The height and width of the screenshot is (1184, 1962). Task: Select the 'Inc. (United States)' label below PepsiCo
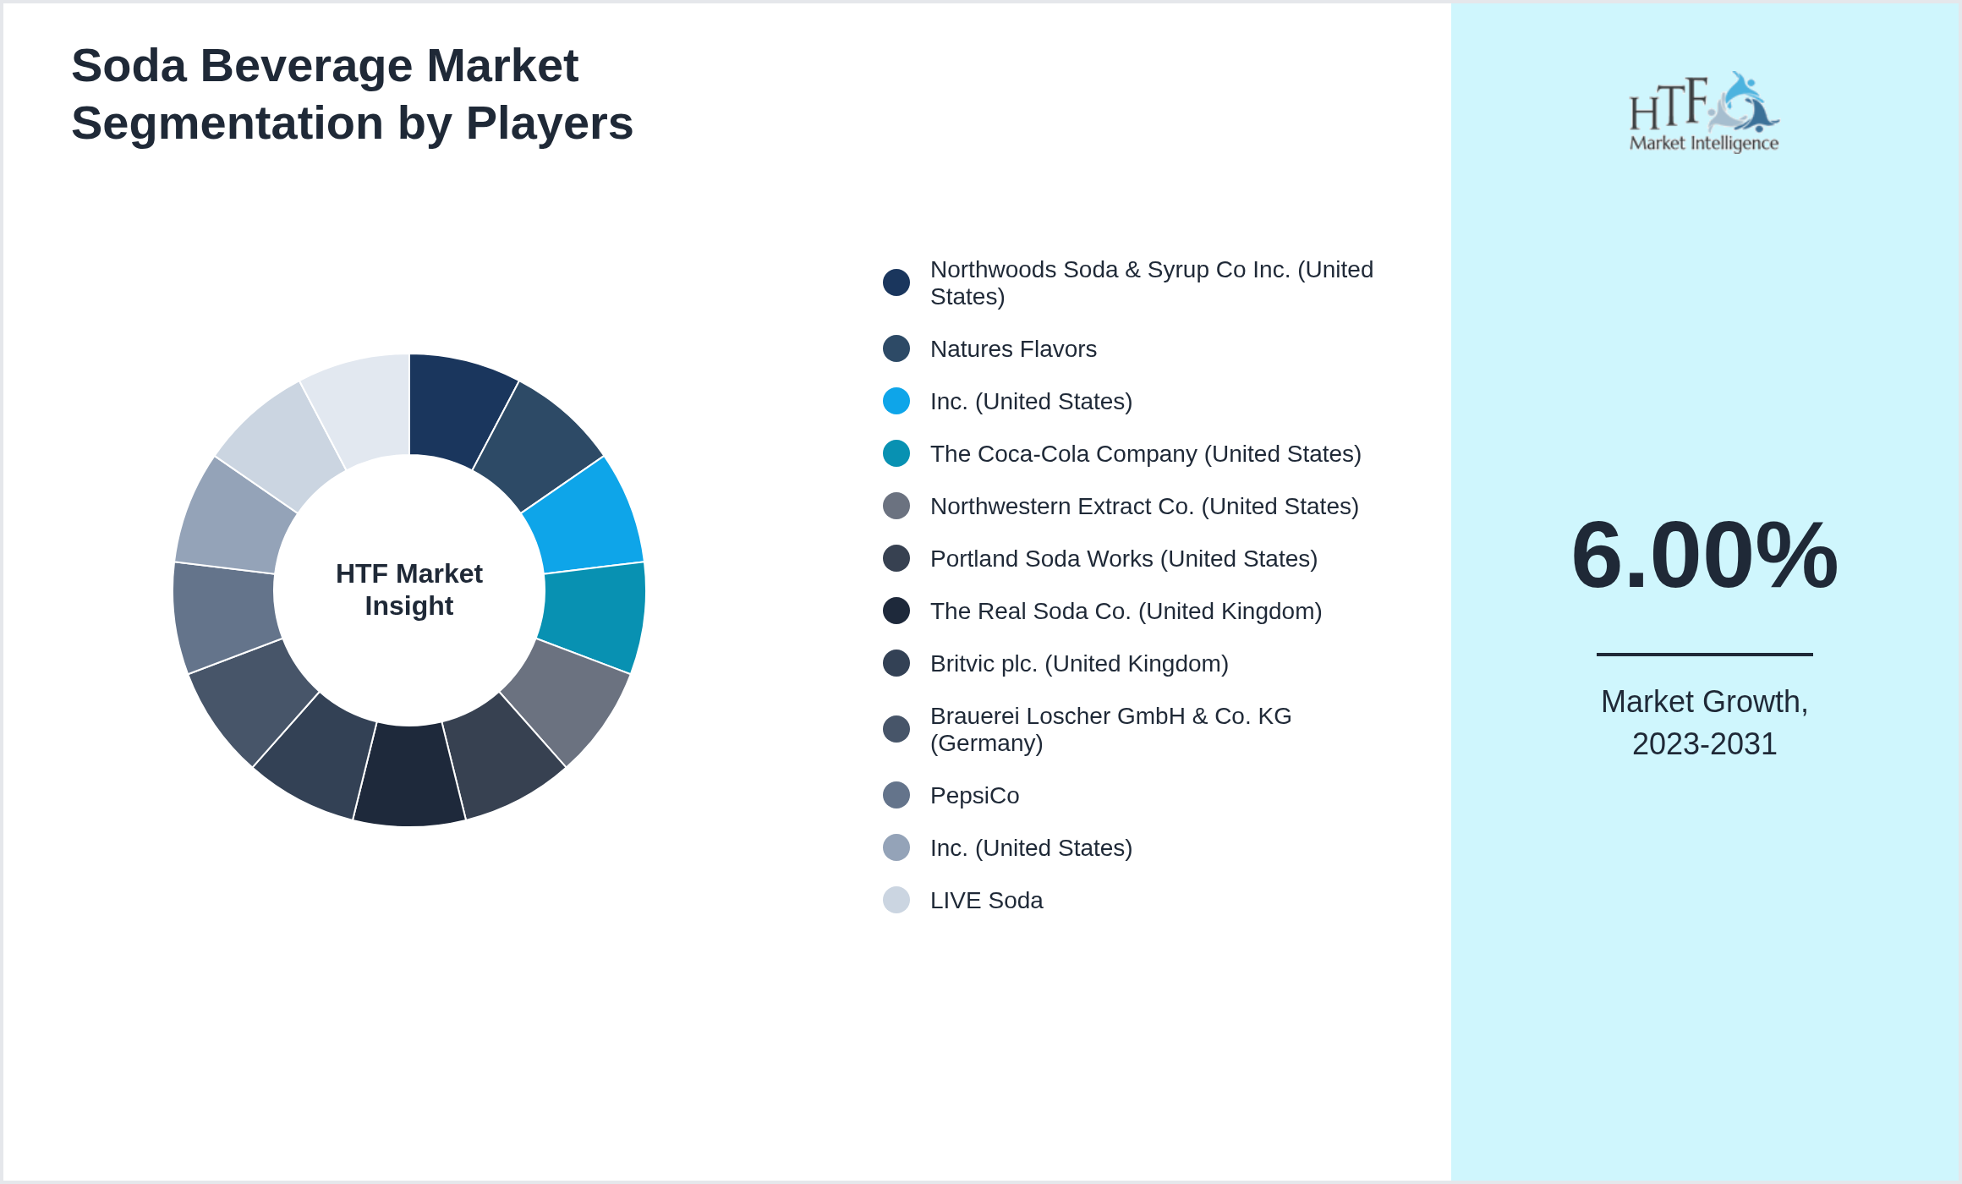pyautogui.click(x=1031, y=847)
